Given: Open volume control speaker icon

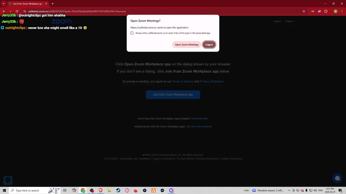Looking at the screenshot, I should [x=315, y=190].
